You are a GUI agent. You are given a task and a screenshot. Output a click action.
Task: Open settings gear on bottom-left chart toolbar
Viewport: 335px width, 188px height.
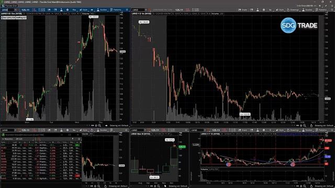(68, 130)
